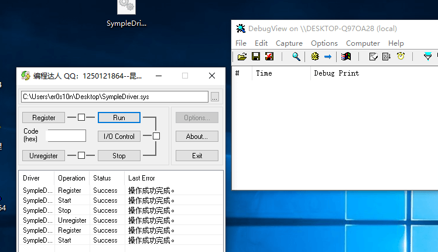Click the floppy icon with red X

click(x=269, y=57)
